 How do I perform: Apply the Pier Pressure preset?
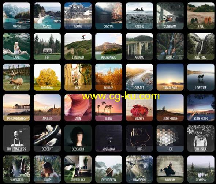point(16,108)
